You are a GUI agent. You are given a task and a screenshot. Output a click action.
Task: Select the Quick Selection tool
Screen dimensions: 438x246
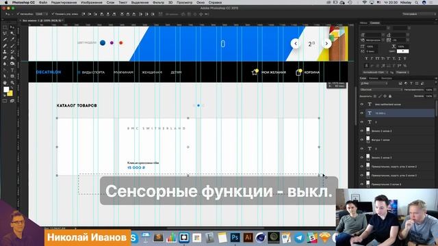pyautogui.click(x=12, y=33)
